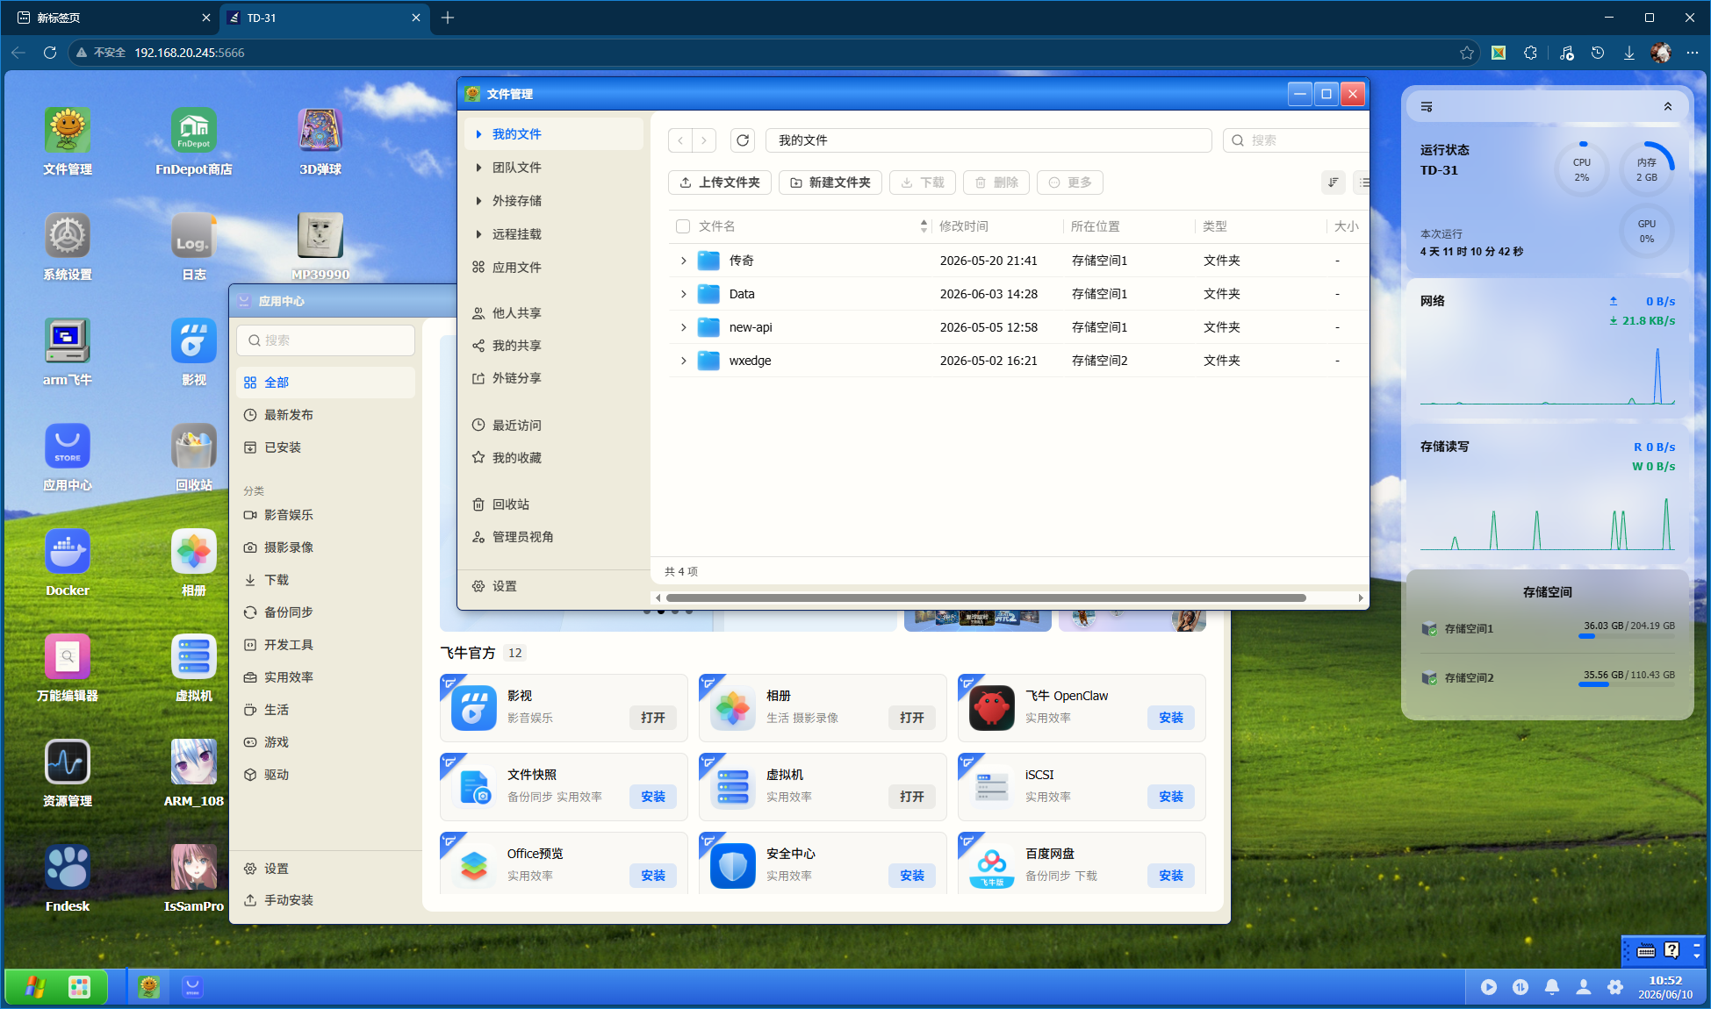Screen dimensions: 1711x1009
Task: Click the Windows-style start button
Action: pyautogui.click(x=35, y=987)
